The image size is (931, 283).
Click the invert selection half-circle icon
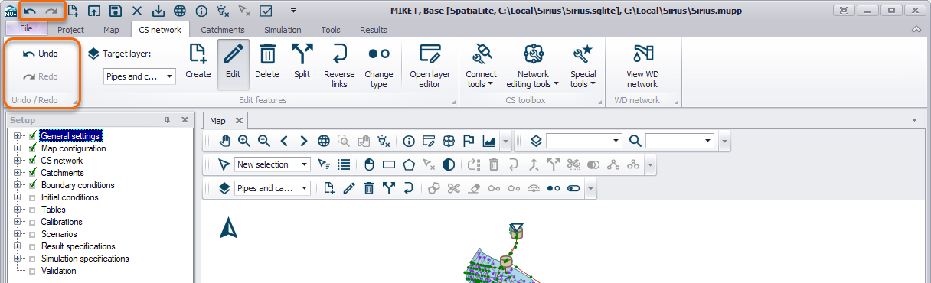[x=449, y=164]
